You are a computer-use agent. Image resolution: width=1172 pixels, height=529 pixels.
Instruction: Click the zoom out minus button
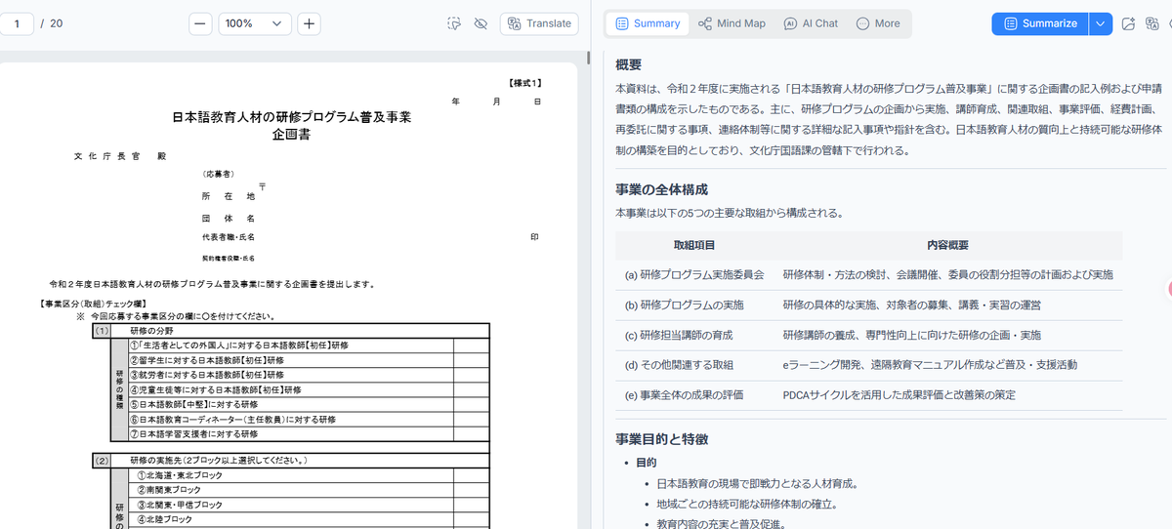[200, 23]
